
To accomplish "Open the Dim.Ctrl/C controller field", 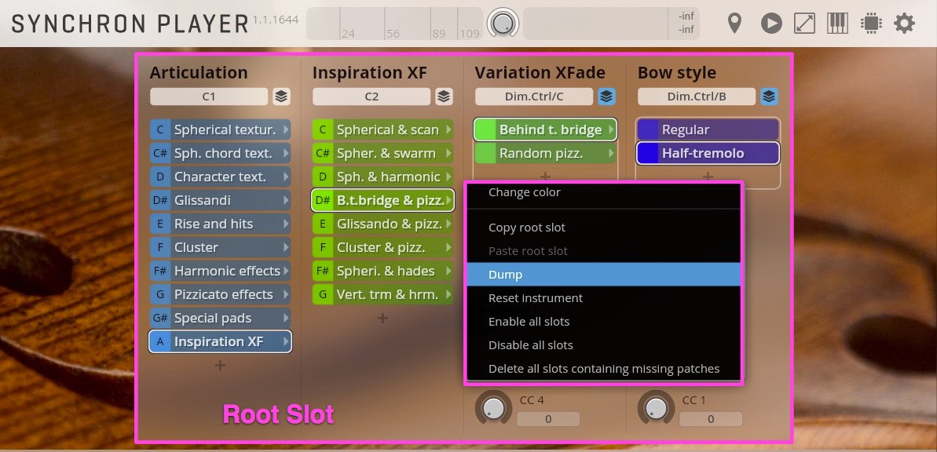I will (x=533, y=97).
